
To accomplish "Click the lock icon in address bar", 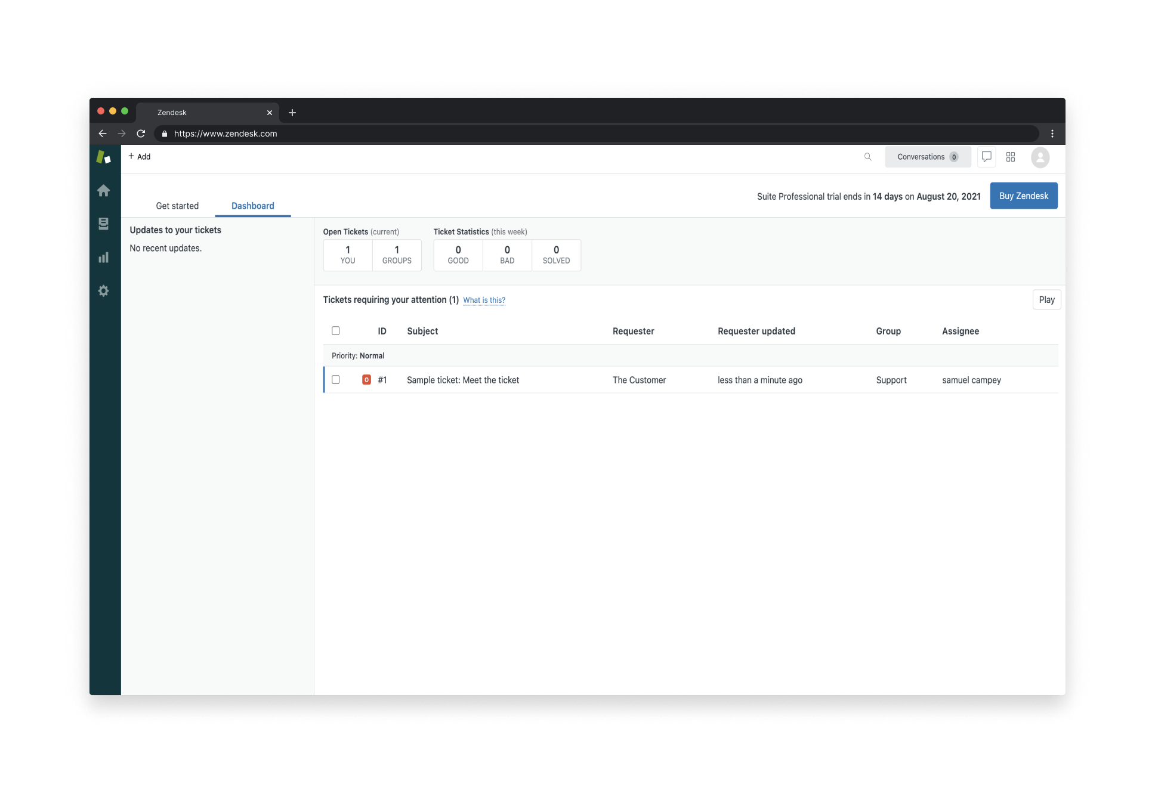I will 165,134.
